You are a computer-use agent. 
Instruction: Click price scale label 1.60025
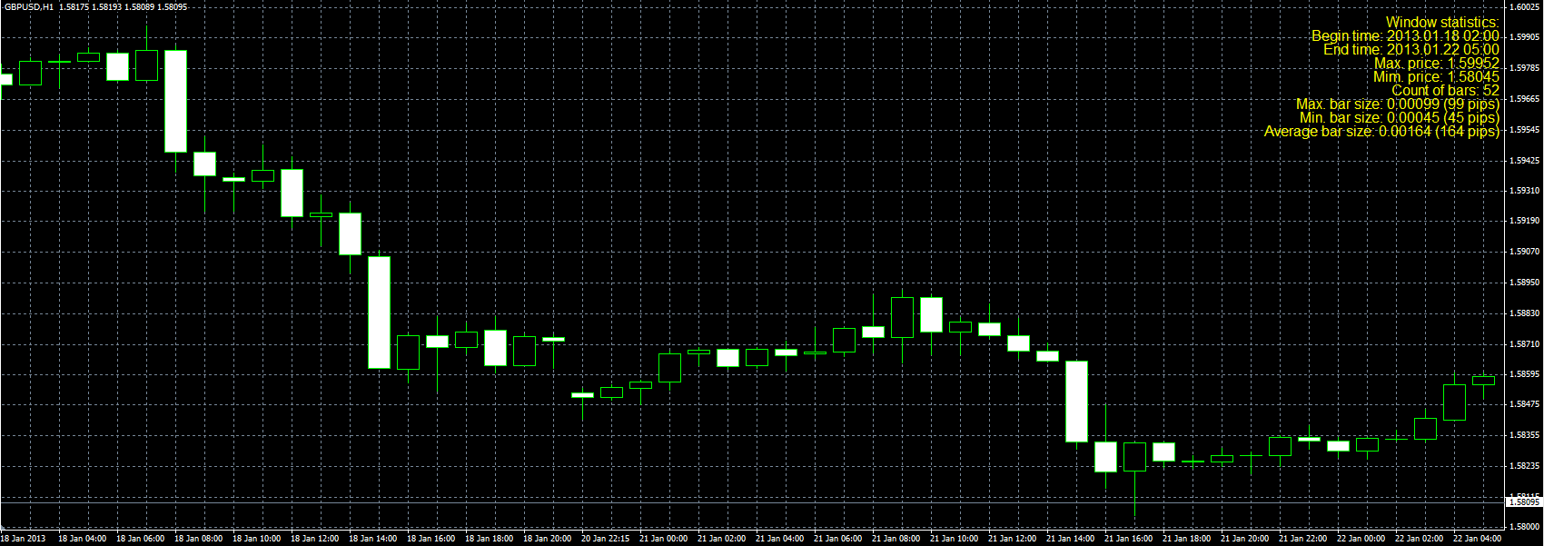tap(1525, 6)
